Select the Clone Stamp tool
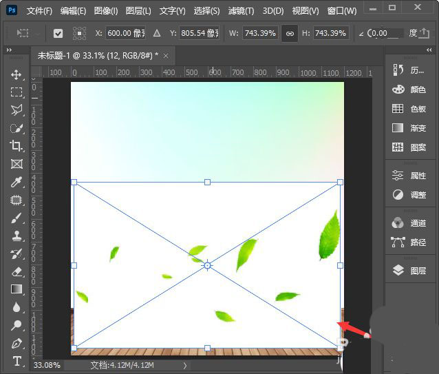This screenshot has height=374, width=439. (x=17, y=236)
